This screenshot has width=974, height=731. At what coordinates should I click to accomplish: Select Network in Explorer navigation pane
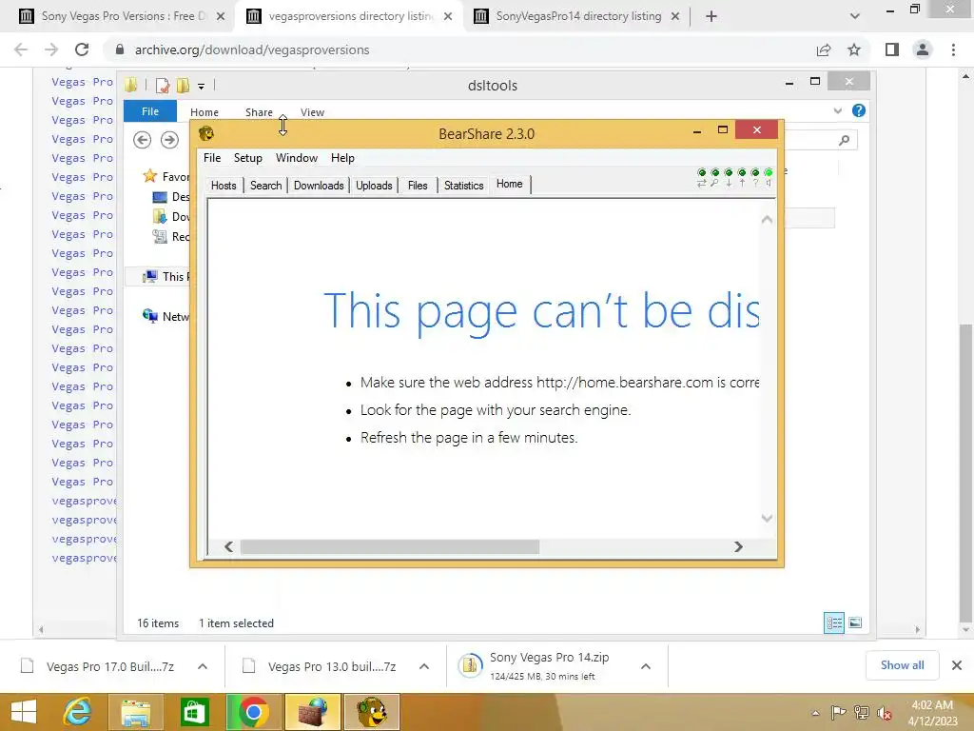pos(166,316)
